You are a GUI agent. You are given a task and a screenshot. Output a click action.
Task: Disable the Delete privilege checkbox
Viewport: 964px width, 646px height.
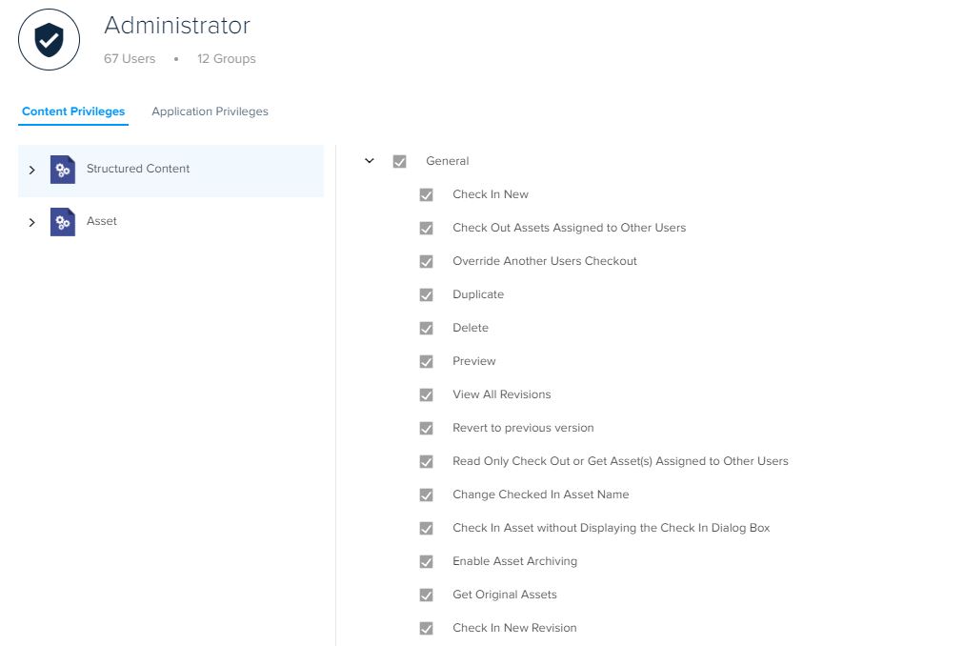[426, 328]
